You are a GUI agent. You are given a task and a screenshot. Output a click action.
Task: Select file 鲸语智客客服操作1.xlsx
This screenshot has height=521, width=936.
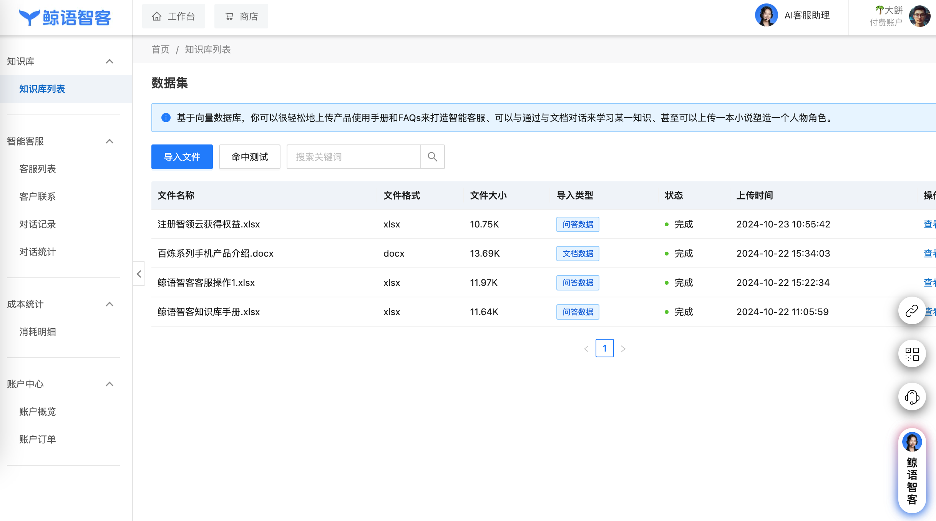point(206,283)
